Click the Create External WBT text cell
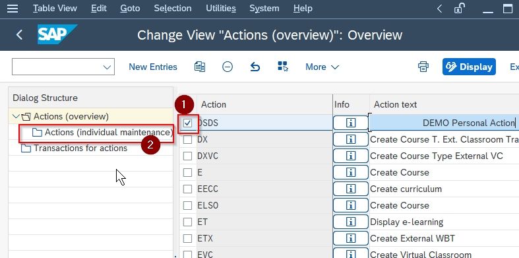The width and height of the screenshot is (519, 258). (412, 238)
